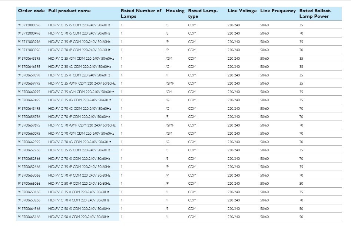
Task: Select the 'Rated Lamp-type' column header
Action: (203, 13)
